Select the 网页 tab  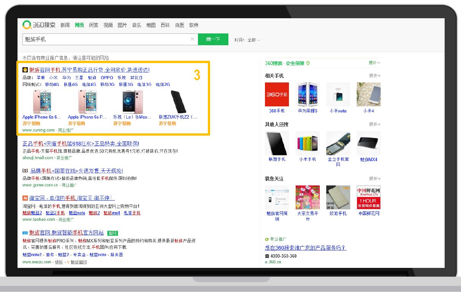pyautogui.click(x=79, y=25)
